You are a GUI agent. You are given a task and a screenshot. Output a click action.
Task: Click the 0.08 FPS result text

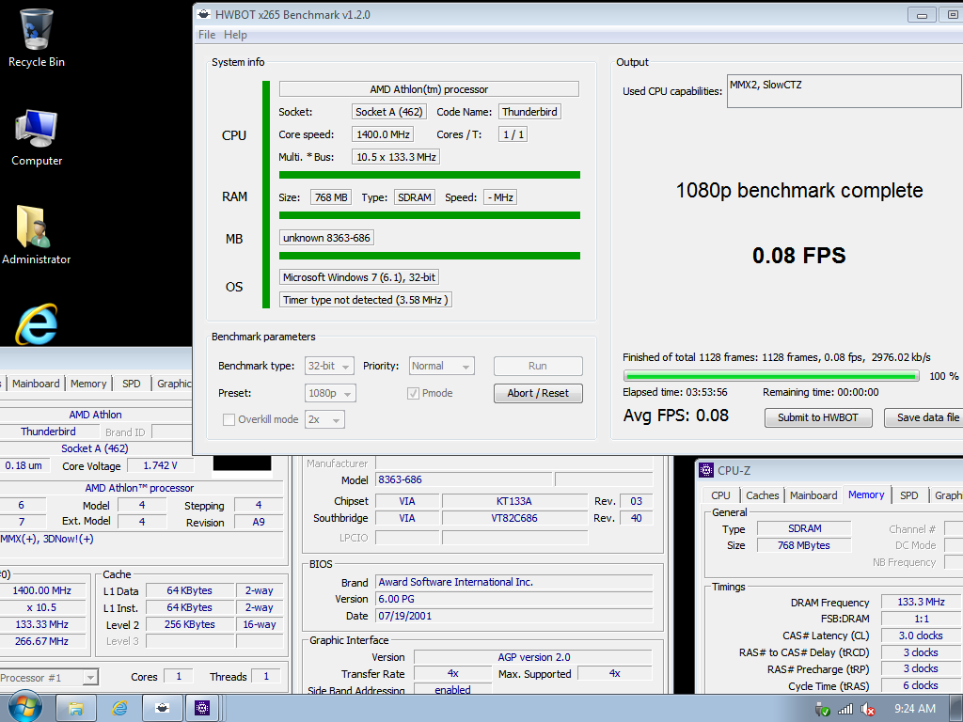click(x=799, y=256)
